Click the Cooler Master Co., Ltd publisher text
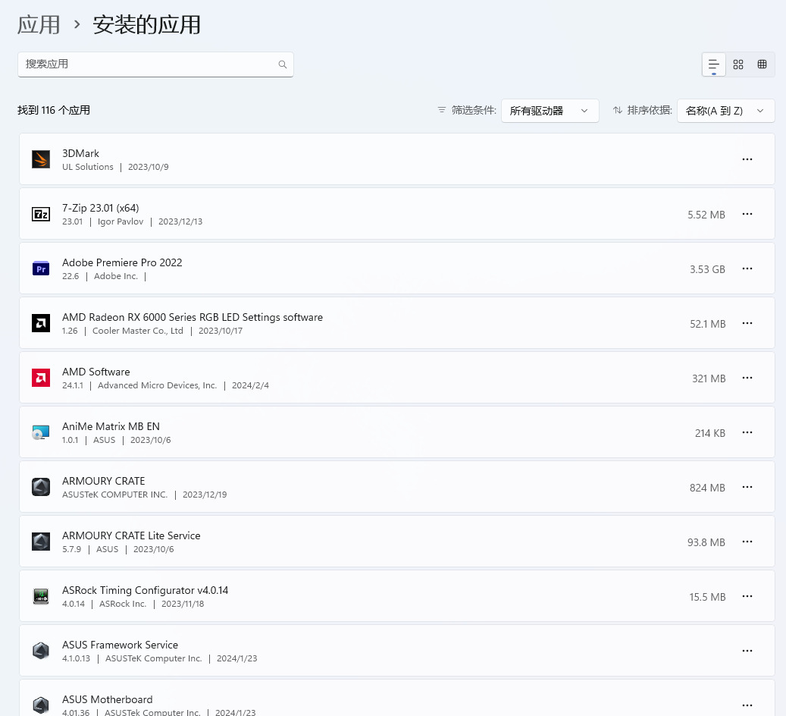 pyautogui.click(x=138, y=331)
